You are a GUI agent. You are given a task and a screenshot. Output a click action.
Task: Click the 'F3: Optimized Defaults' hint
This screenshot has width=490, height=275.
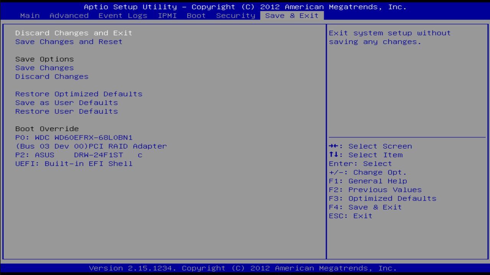coord(382,199)
